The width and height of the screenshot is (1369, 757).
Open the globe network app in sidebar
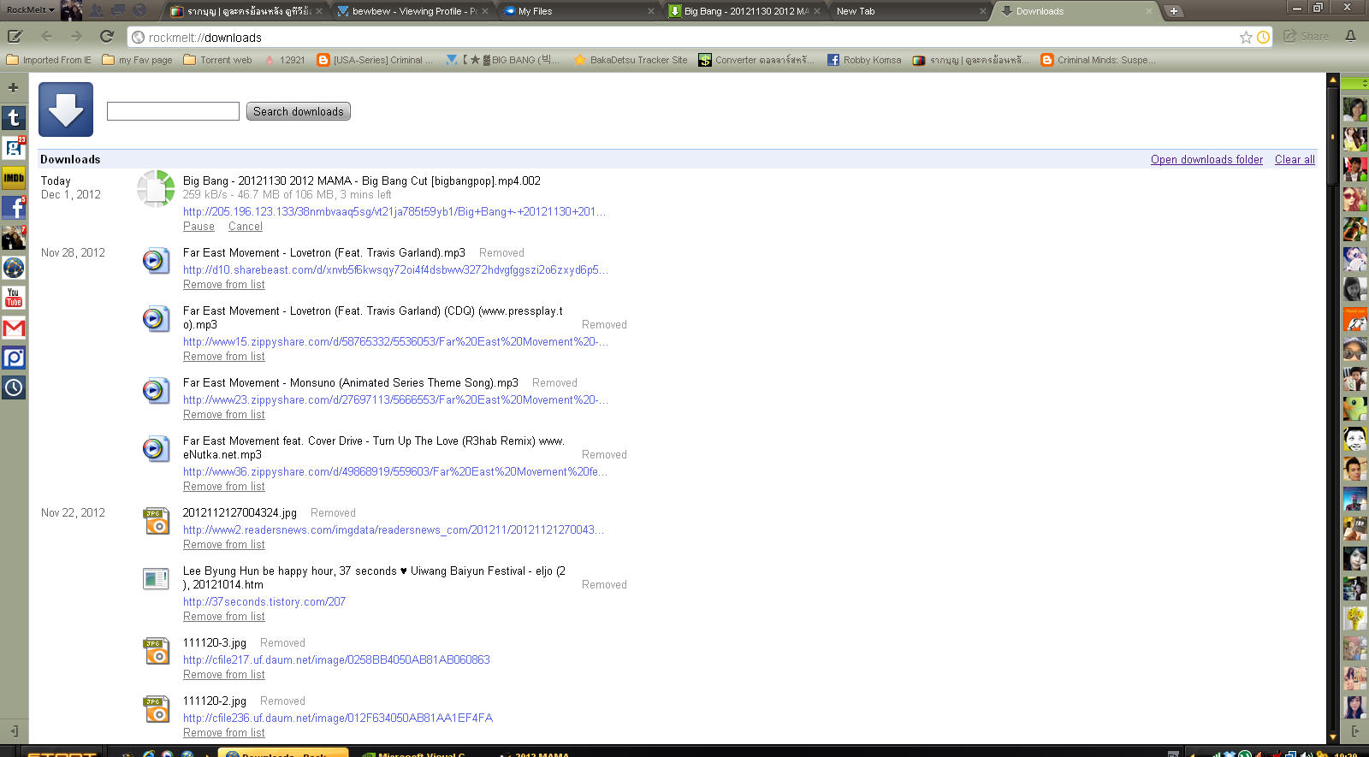pyautogui.click(x=14, y=267)
